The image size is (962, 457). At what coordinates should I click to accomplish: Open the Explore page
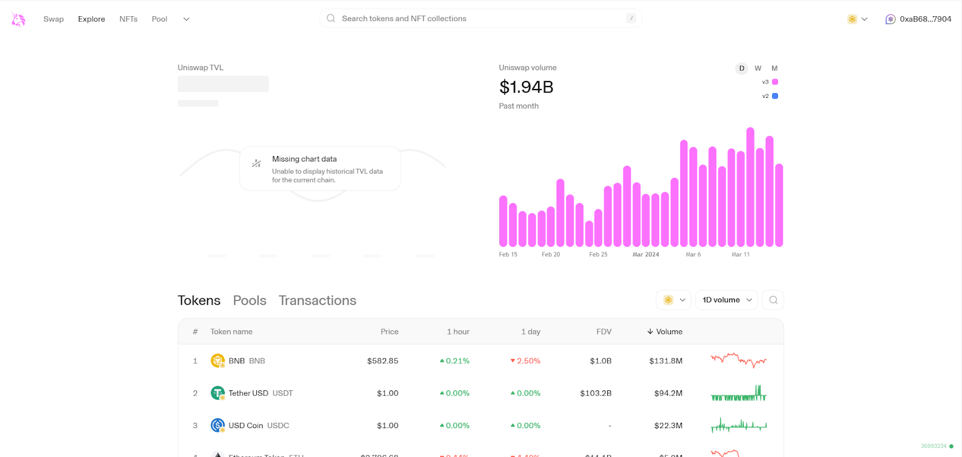click(x=91, y=19)
